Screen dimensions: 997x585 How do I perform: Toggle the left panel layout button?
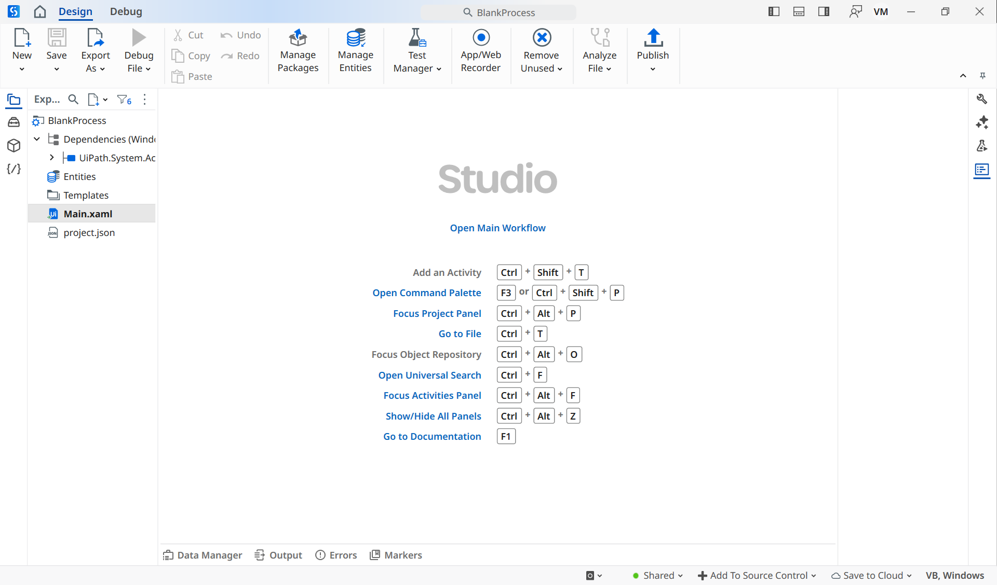[x=774, y=11]
